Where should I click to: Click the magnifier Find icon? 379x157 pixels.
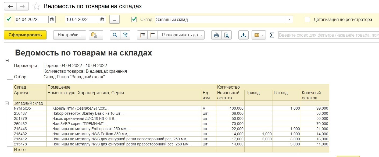pyautogui.click(x=115, y=35)
